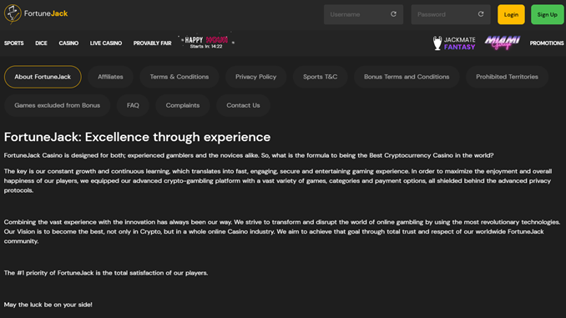Viewport: 566px width, 318px height.
Task: Focus the Password input field
Action: (x=451, y=14)
